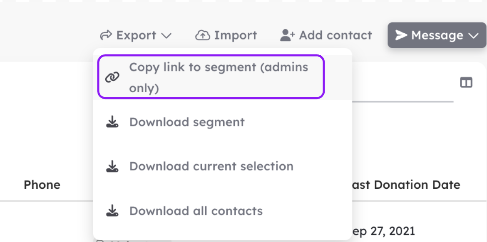The width and height of the screenshot is (487, 242).
Task: Click the Import cloud upload icon
Action: 203,35
